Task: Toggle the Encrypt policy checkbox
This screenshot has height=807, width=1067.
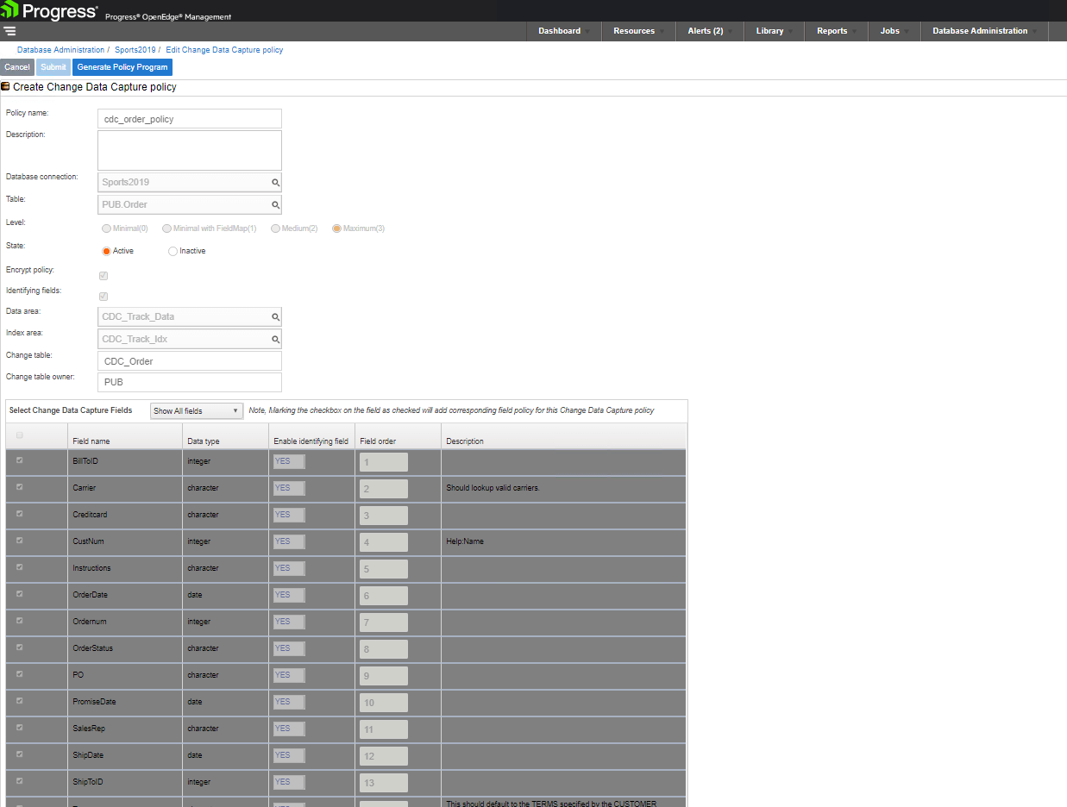Action: click(x=104, y=276)
